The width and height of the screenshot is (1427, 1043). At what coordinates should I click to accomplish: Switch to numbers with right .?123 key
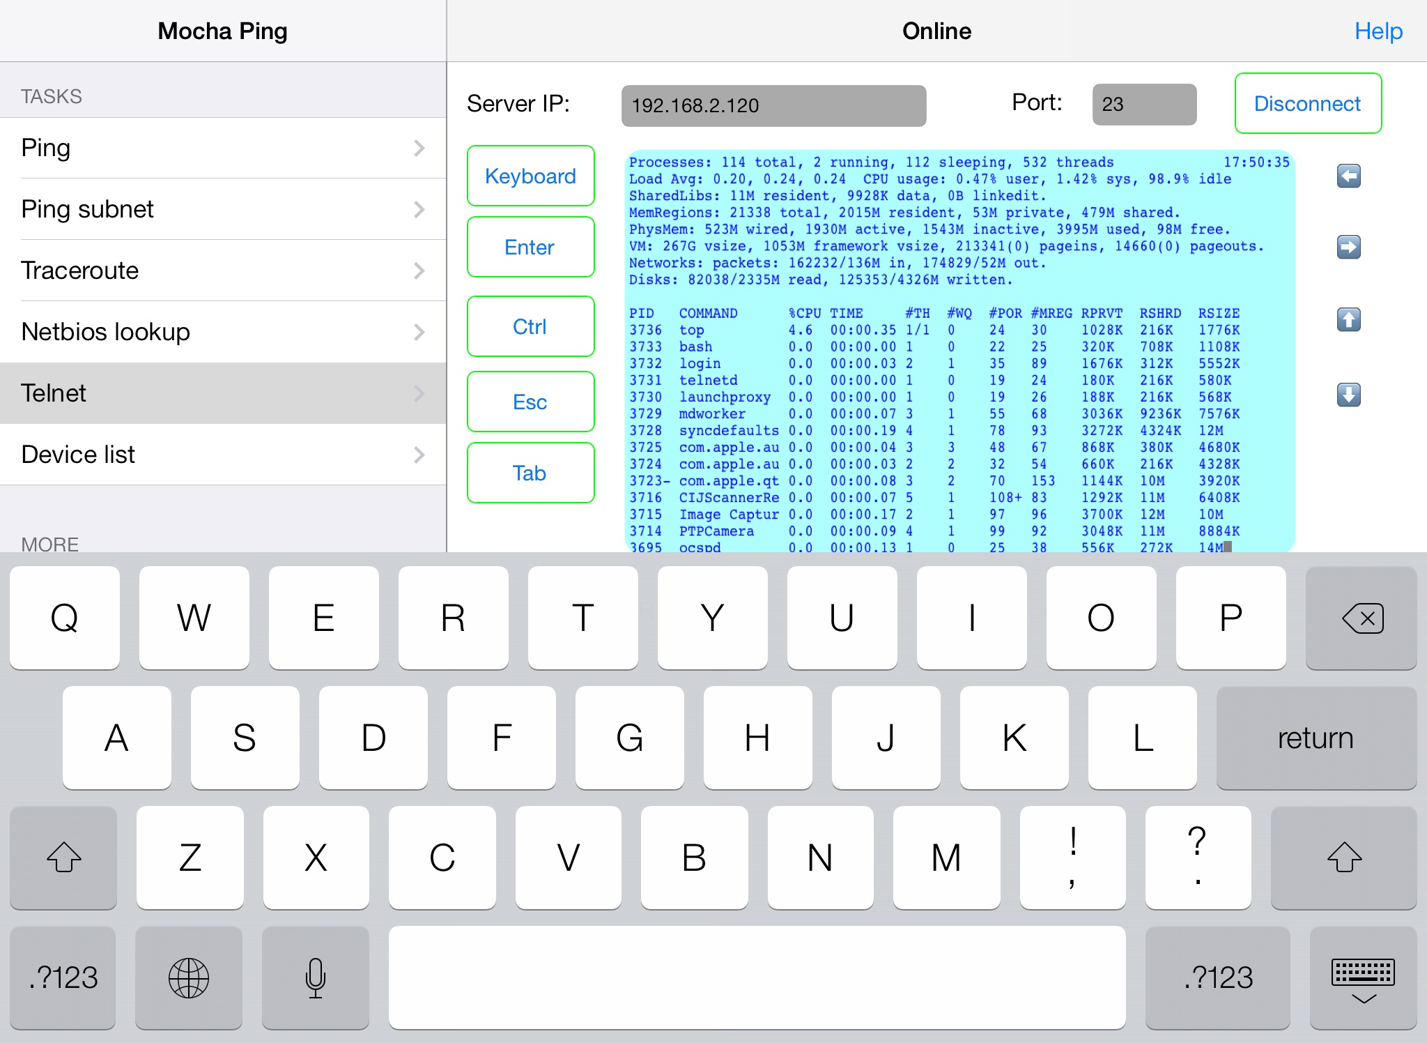(x=1218, y=977)
